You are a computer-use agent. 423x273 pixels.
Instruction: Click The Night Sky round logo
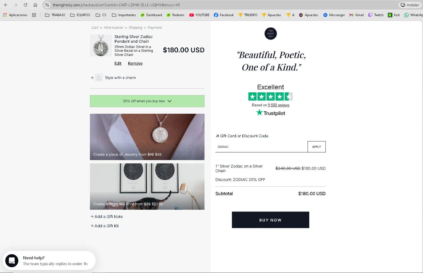point(270,34)
